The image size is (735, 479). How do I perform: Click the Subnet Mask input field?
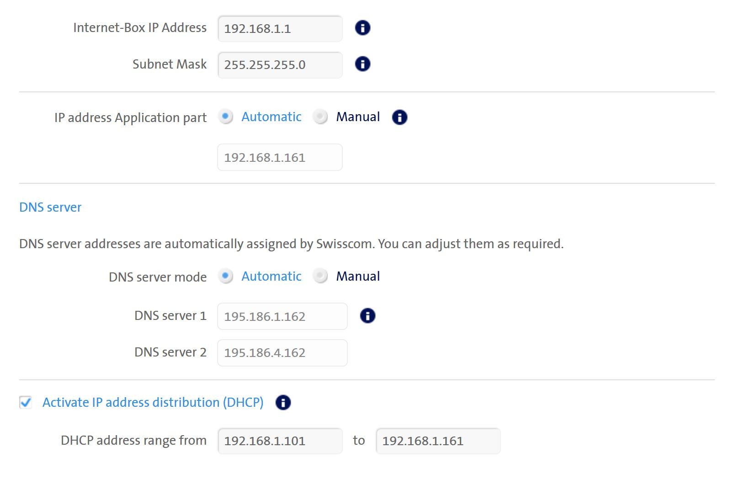tap(280, 65)
